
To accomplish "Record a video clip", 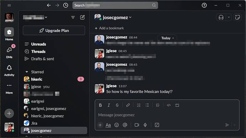I will [x=137, y=125].
